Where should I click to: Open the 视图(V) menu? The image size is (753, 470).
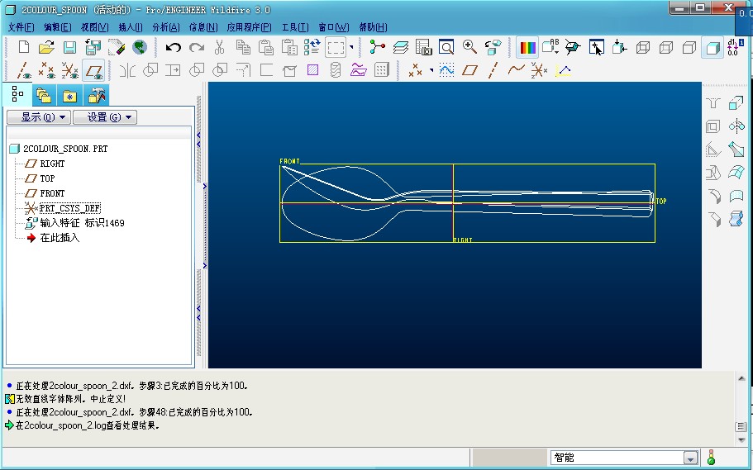click(x=94, y=27)
